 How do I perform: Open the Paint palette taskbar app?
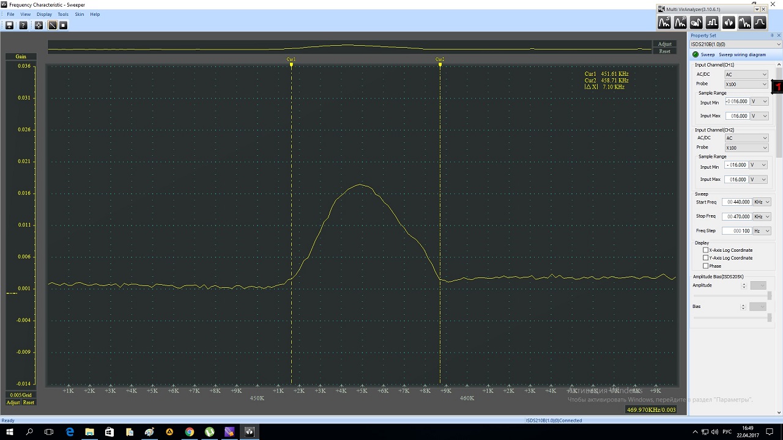coord(149,431)
